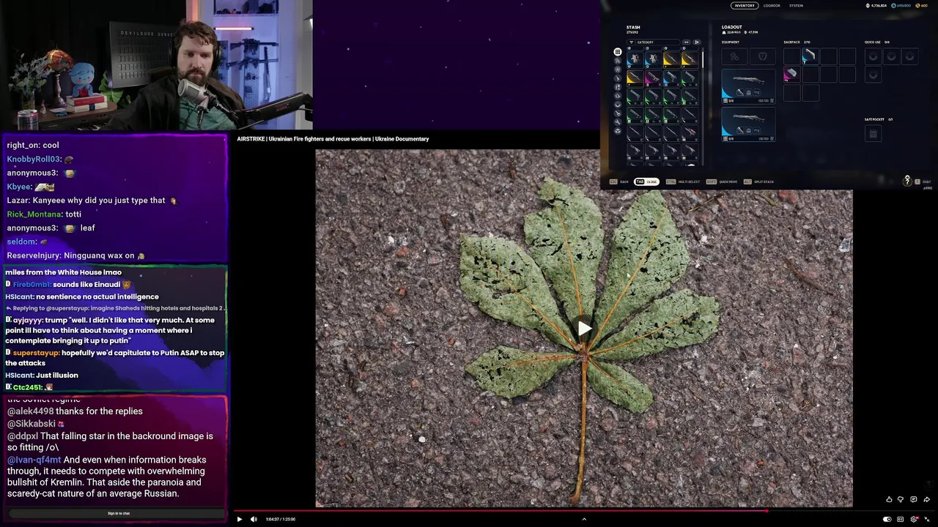Dislike the video with the thumbs-down icon

[x=901, y=499]
